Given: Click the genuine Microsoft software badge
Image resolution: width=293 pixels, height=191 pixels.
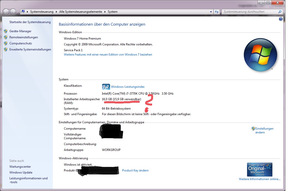Looking at the screenshot, I should pos(259,169).
